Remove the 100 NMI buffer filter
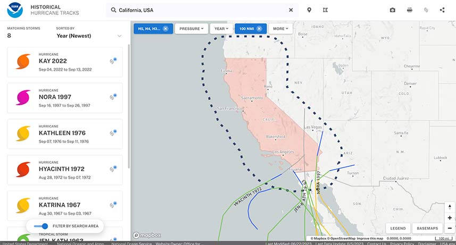The height and width of the screenshot is (245, 456). coord(259,29)
